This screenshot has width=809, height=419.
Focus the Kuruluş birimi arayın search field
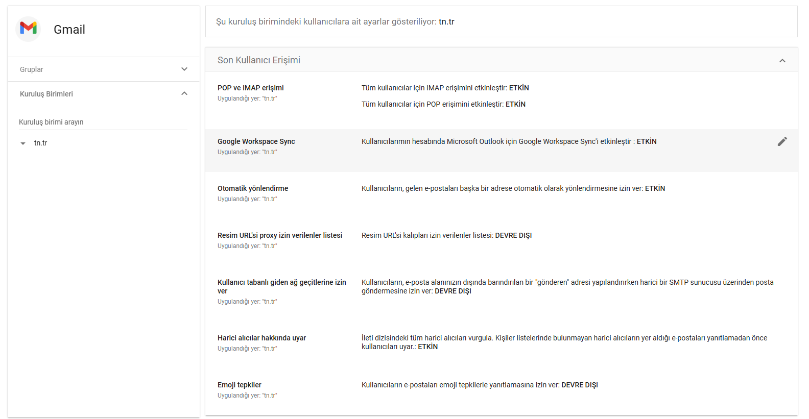[x=103, y=122]
